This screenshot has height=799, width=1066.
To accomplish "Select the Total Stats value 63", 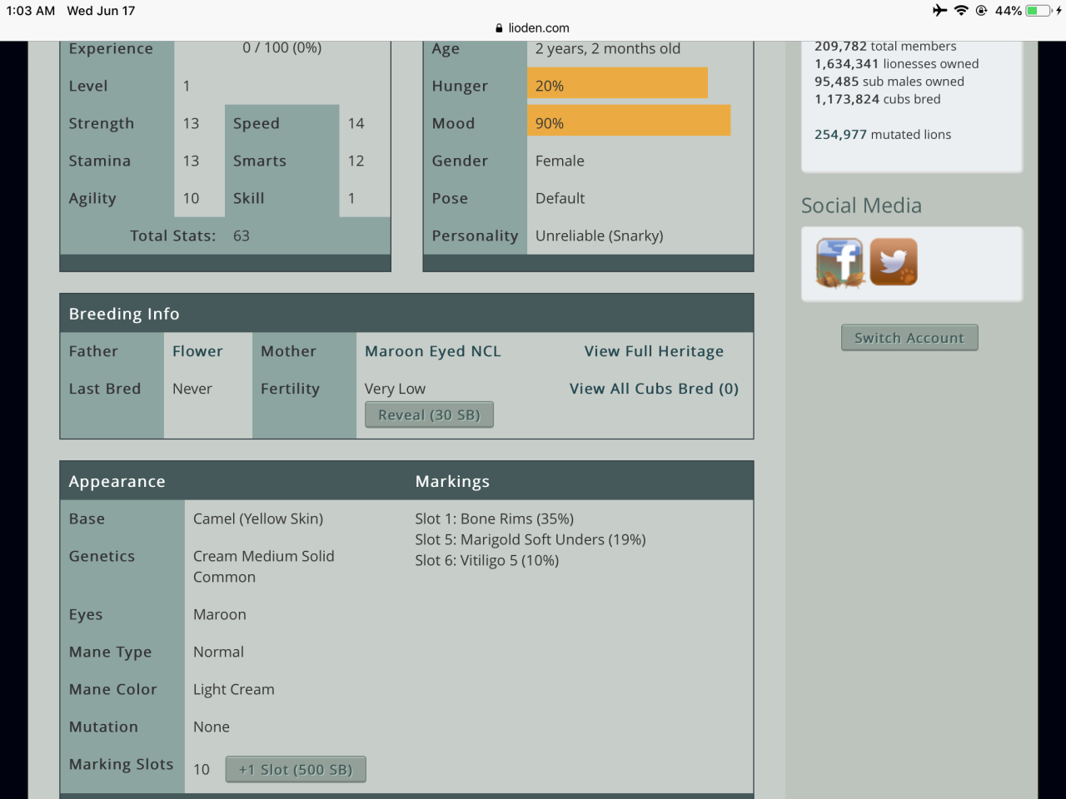I will pyautogui.click(x=242, y=236).
